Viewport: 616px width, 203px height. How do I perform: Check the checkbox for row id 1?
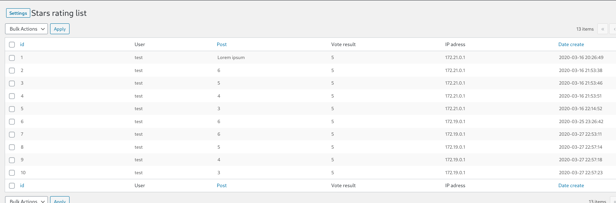pyautogui.click(x=12, y=58)
